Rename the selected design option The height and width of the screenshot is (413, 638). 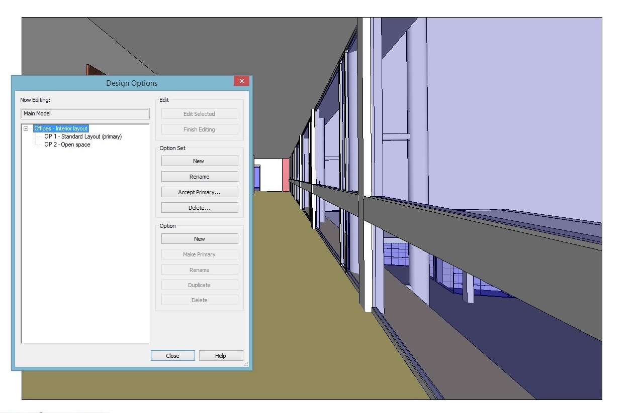click(199, 269)
